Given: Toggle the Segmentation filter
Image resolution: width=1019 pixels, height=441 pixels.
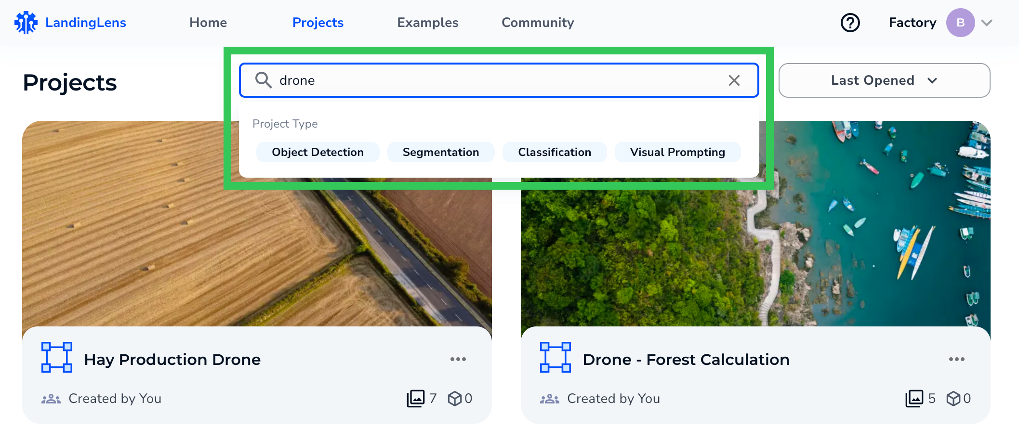Looking at the screenshot, I should point(440,152).
